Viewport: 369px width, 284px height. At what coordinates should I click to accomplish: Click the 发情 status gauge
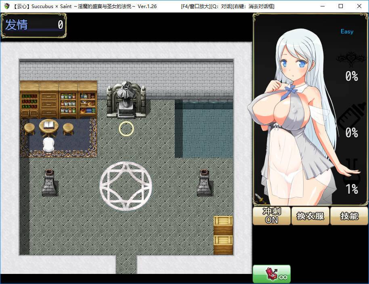coord(34,25)
